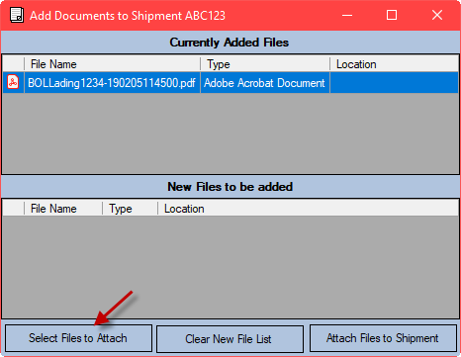The image size is (461, 357).
Task: Sort Currently Added Files by File Name
Action: (112, 64)
